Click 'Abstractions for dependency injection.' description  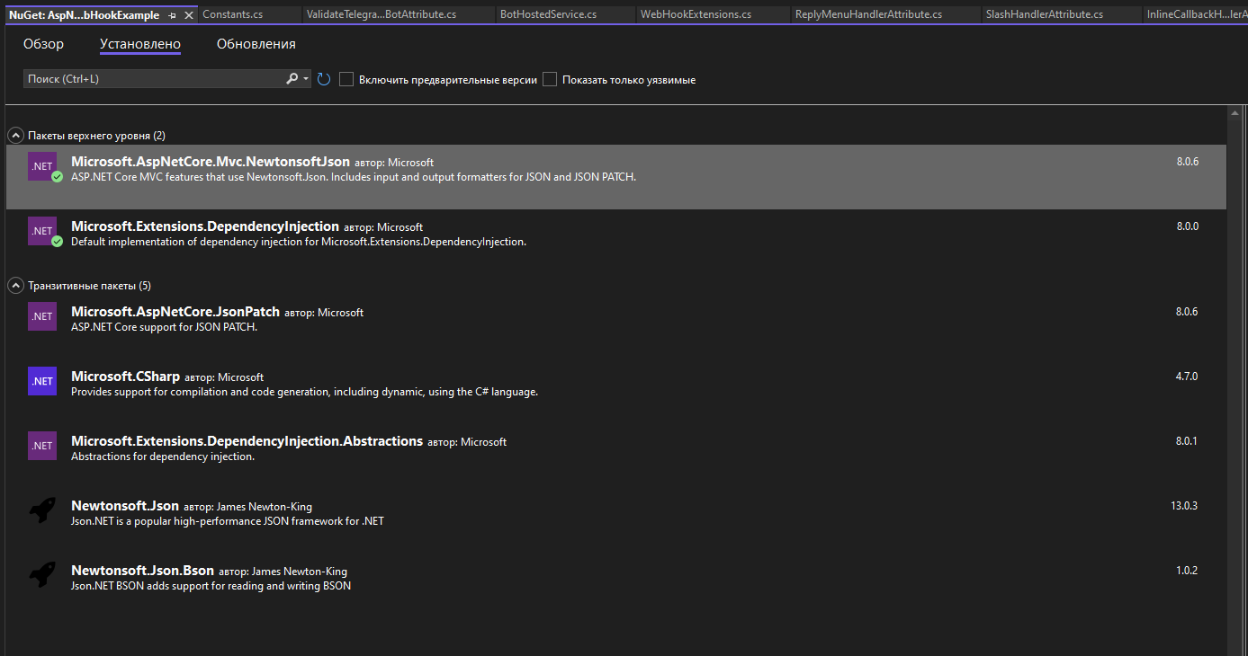(x=163, y=457)
